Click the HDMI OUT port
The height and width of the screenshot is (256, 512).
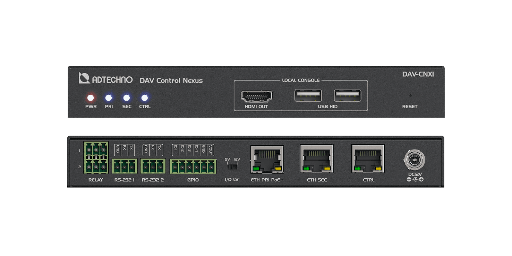point(256,96)
